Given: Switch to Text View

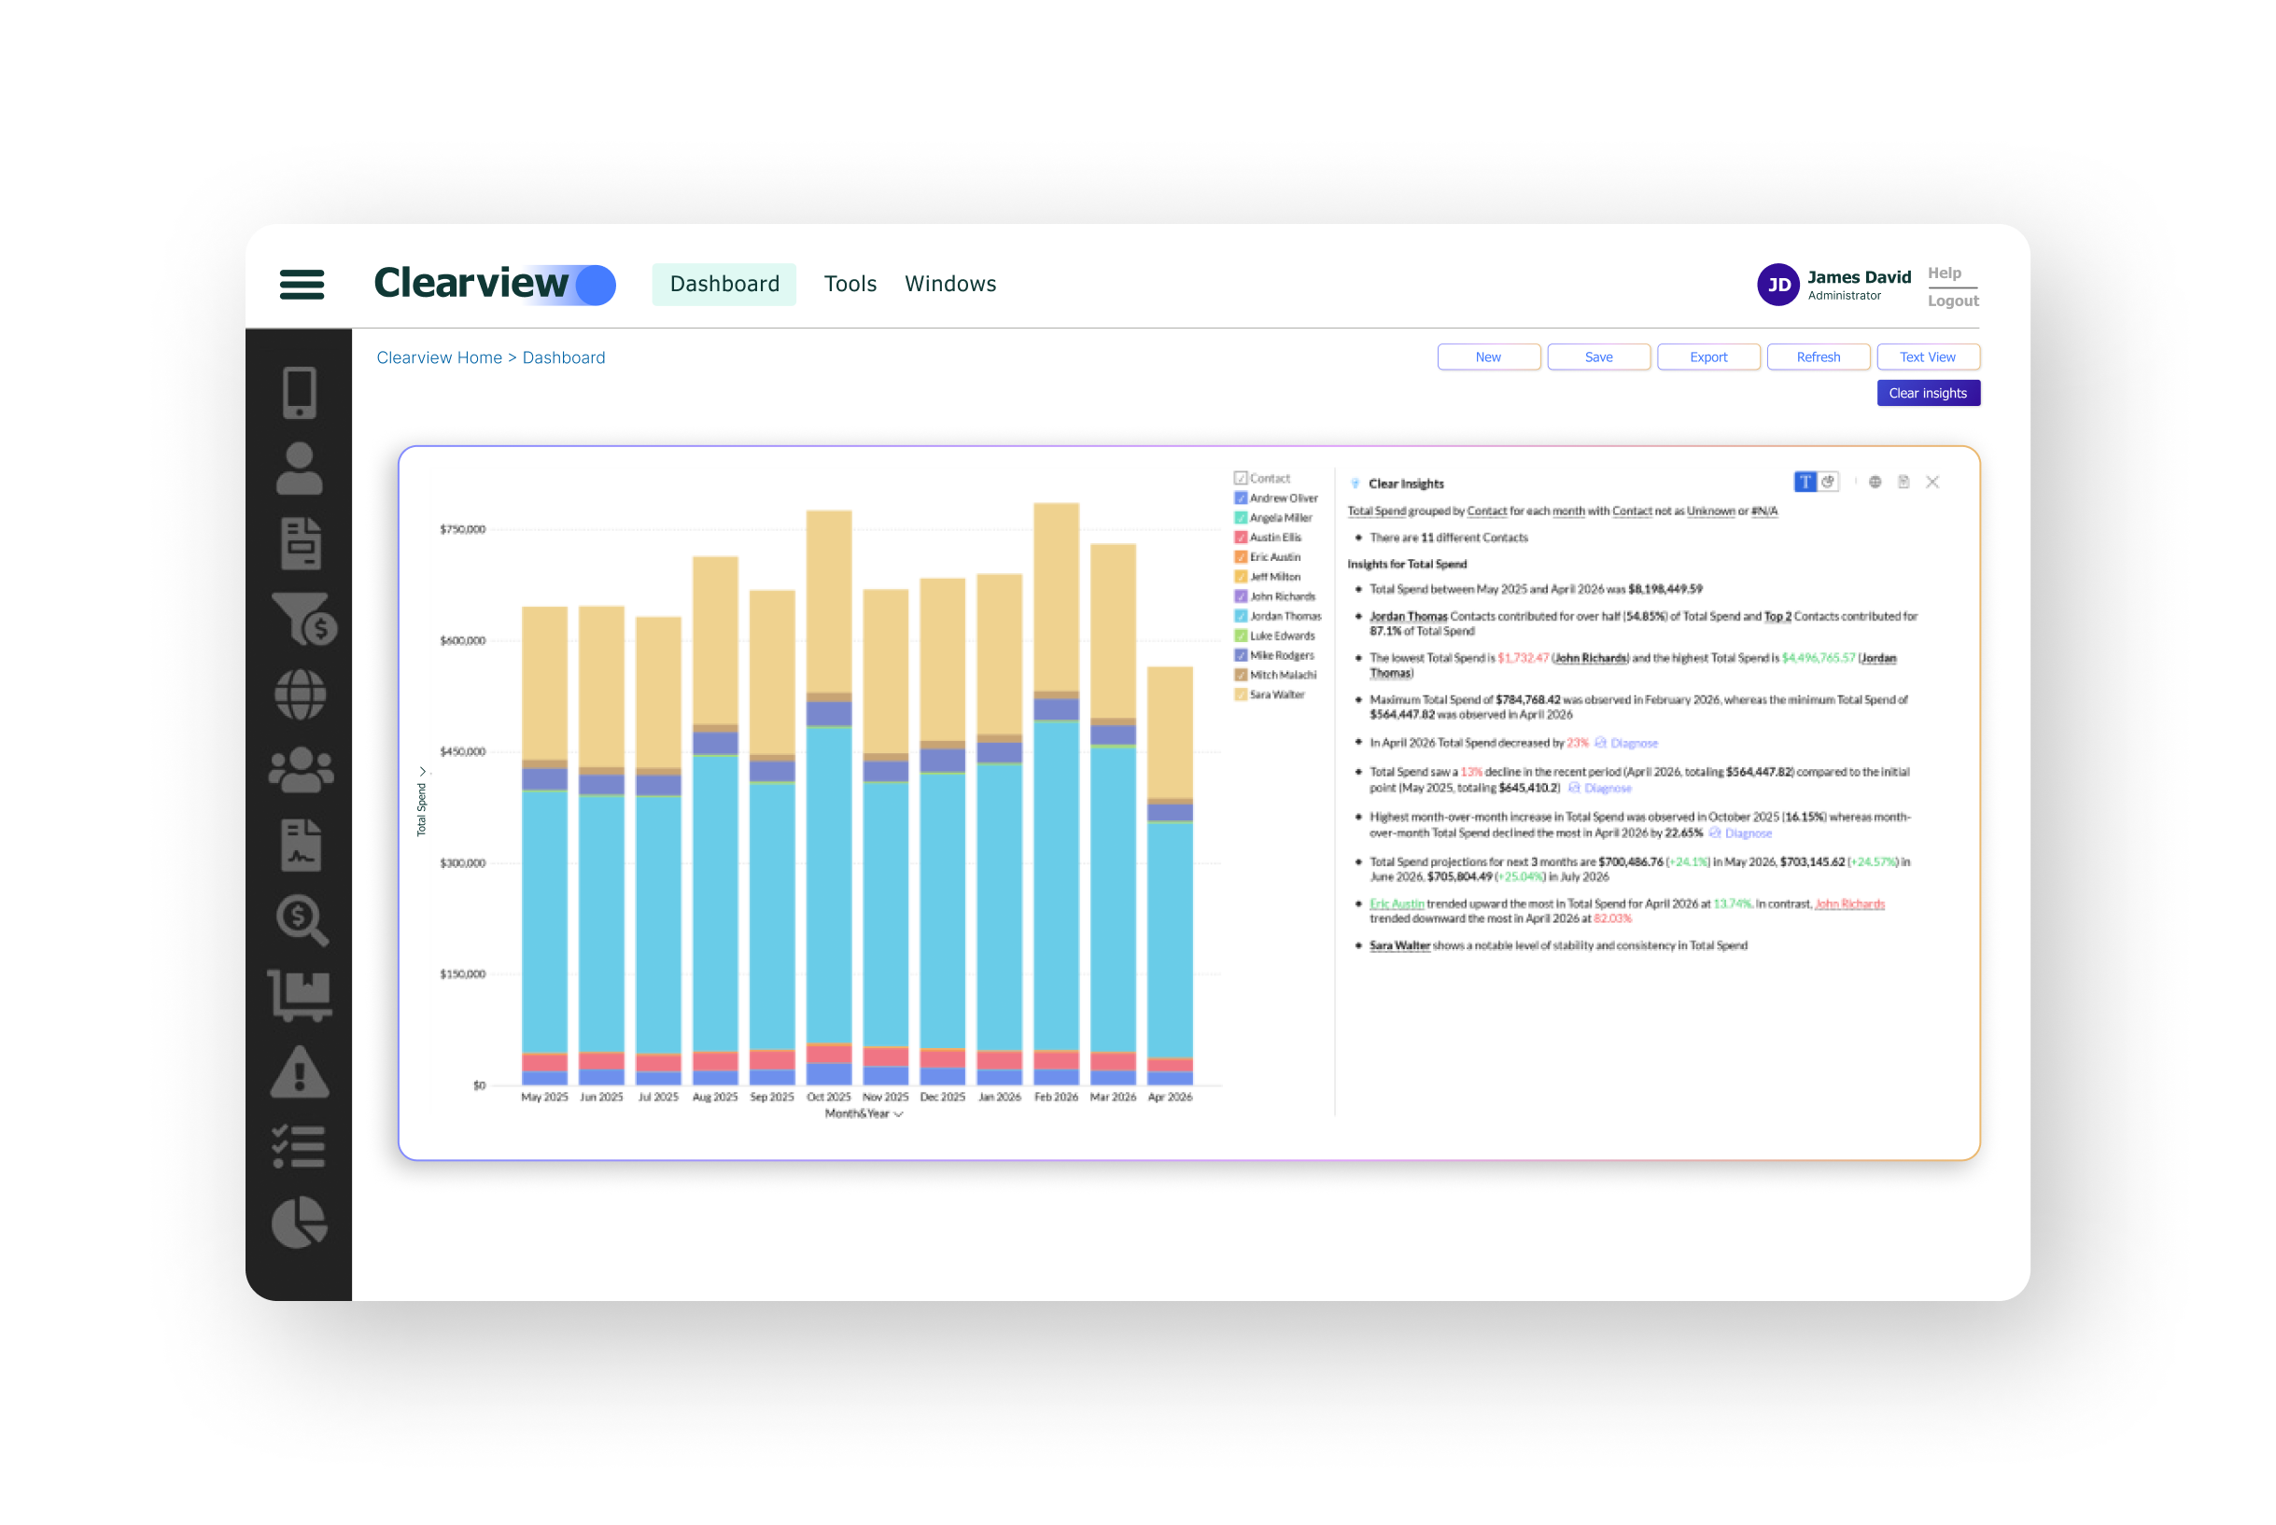Looking at the screenshot, I should pos(1928,357).
